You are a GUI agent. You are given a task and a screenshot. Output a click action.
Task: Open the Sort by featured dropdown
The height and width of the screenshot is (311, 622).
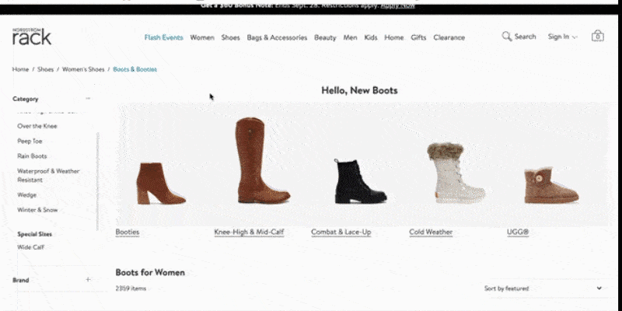tap(543, 288)
